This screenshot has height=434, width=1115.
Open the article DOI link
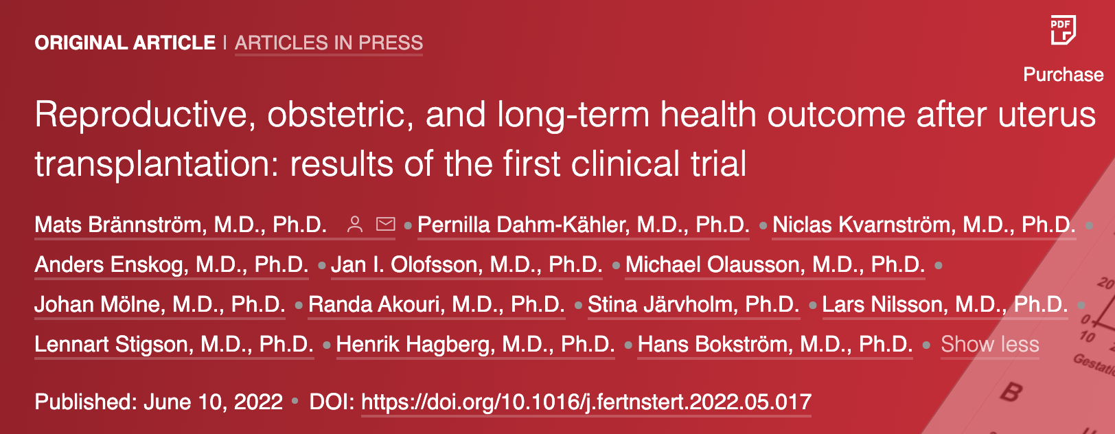[586, 402]
